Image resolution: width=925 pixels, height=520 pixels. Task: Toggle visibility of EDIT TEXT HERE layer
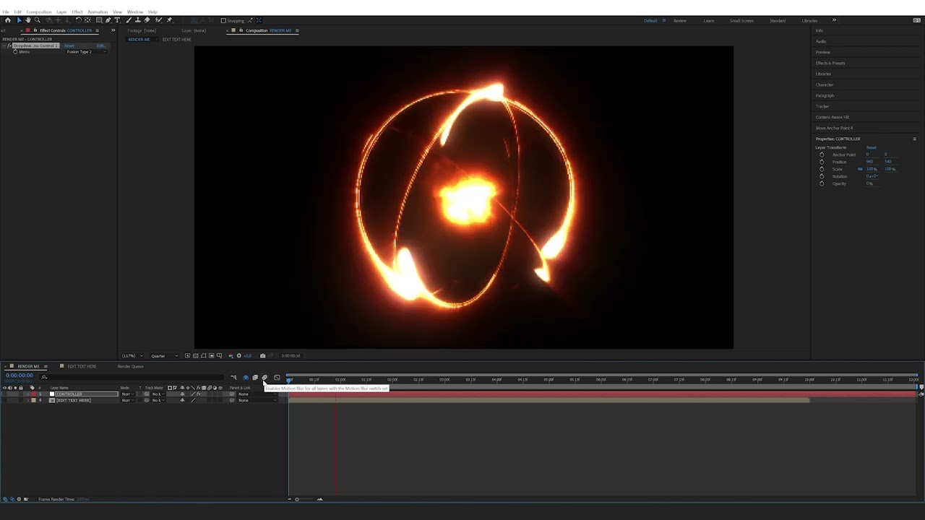point(4,400)
